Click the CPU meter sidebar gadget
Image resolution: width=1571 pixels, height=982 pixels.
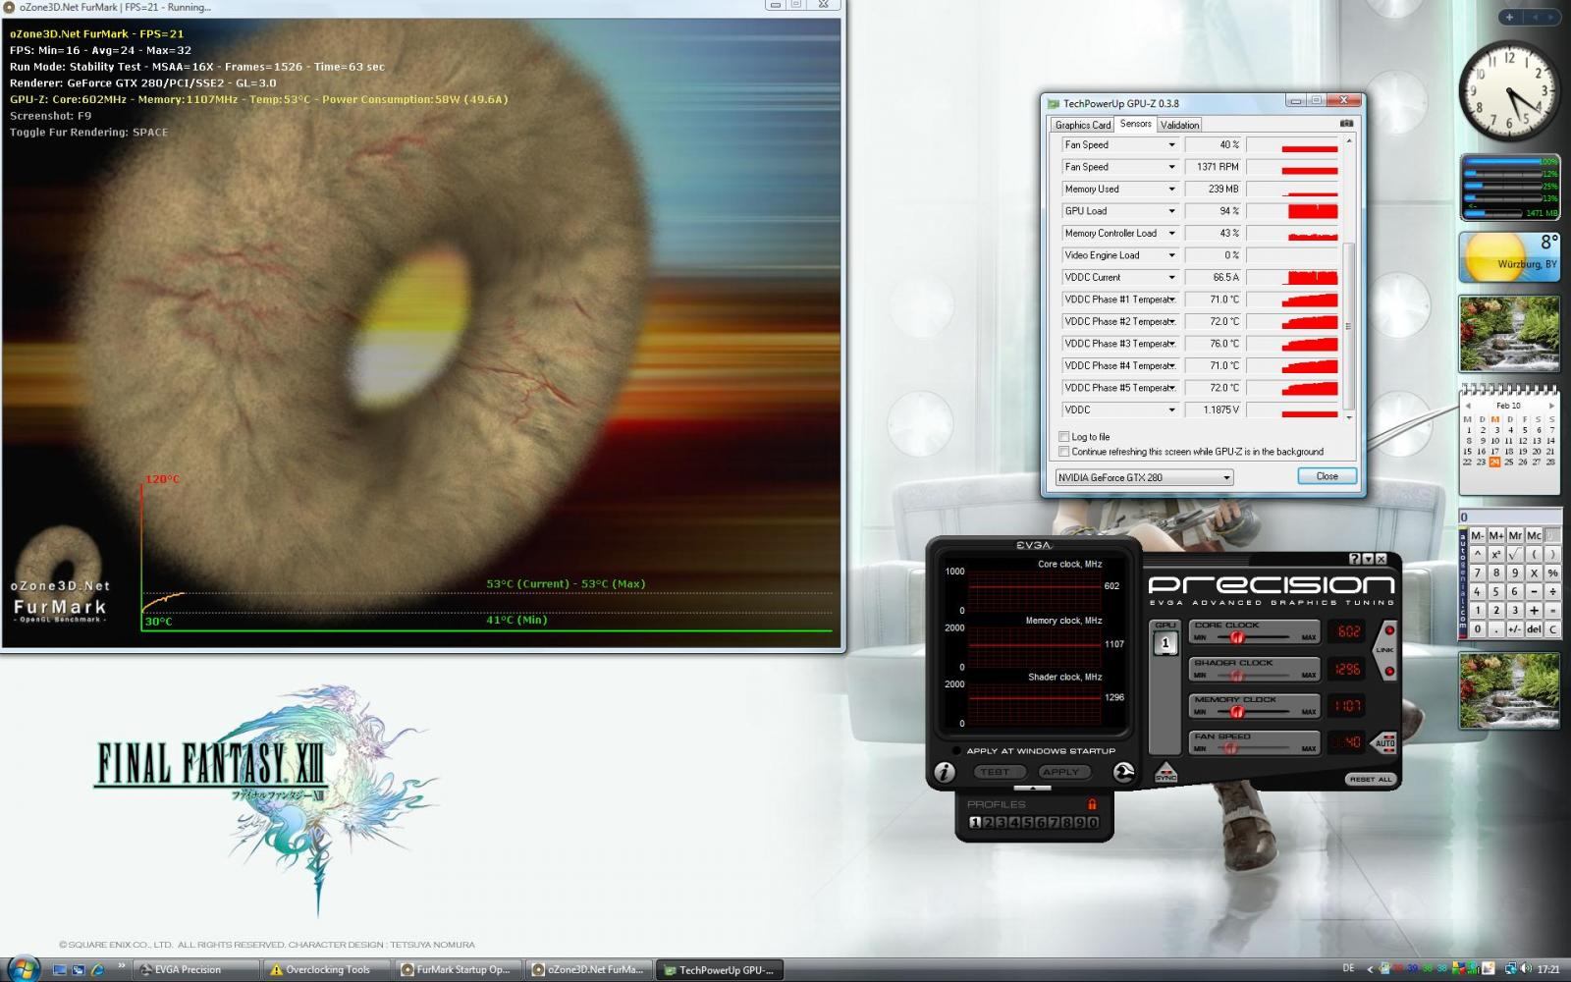click(x=1509, y=187)
